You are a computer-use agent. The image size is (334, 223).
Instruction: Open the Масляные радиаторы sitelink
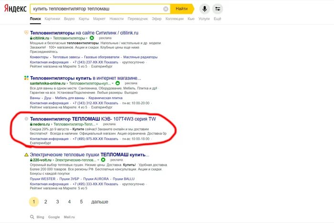[x=140, y=57]
